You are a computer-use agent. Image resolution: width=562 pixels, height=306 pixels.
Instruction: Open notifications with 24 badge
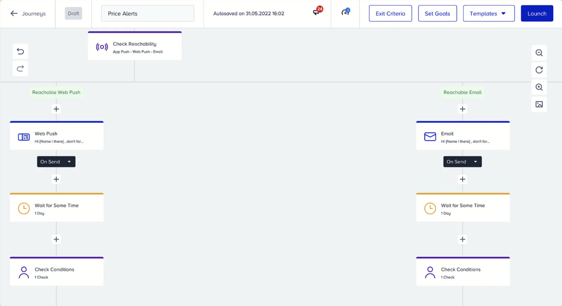(317, 12)
